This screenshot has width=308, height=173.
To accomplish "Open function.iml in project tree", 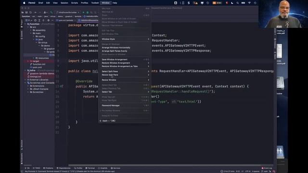I will pos(38,64).
